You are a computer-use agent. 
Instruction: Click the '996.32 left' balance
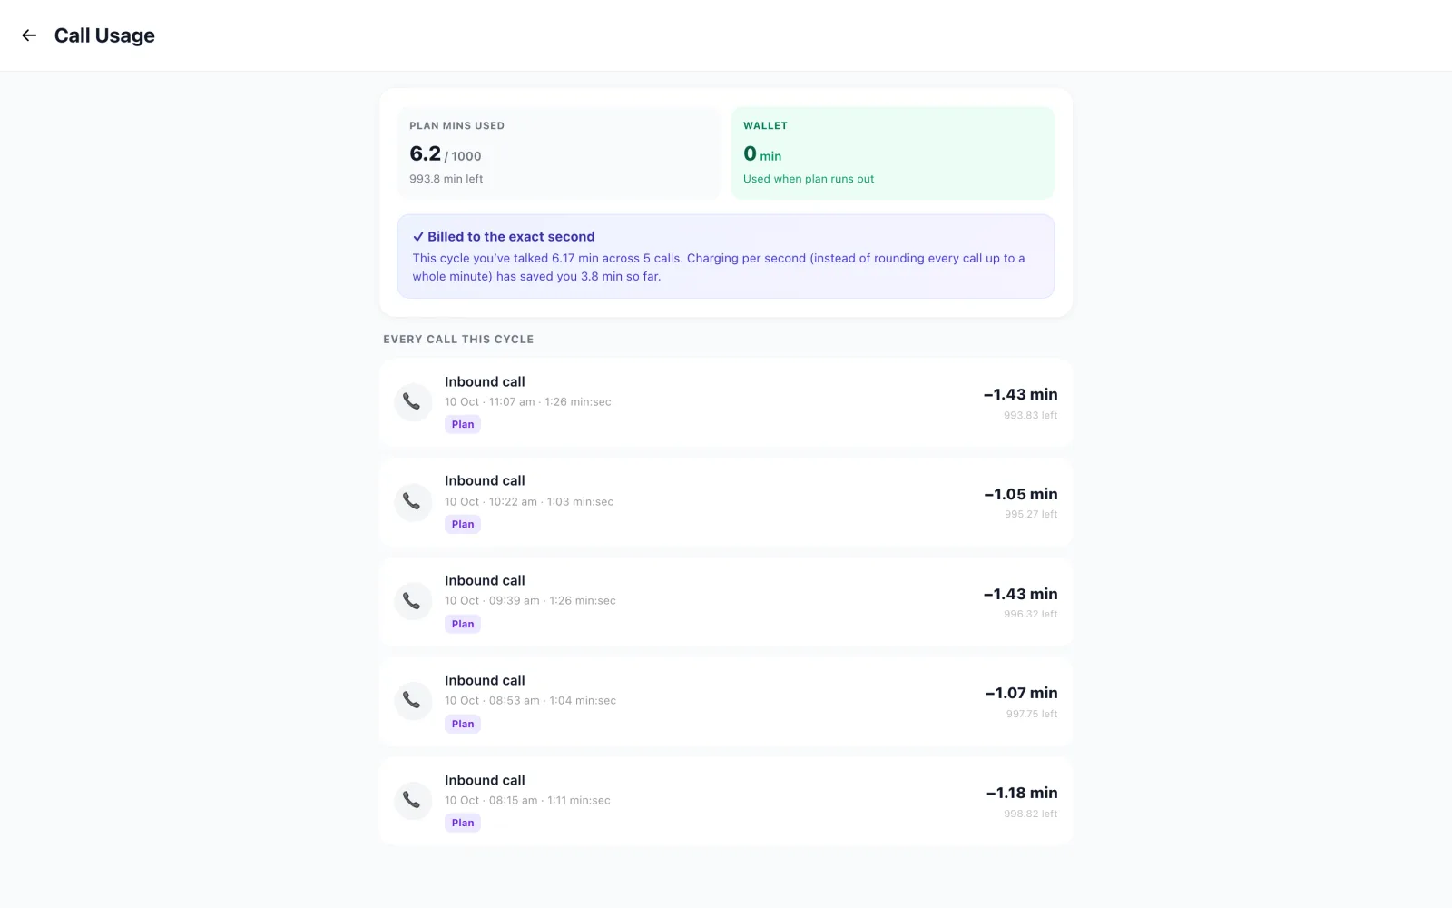[1031, 614]
